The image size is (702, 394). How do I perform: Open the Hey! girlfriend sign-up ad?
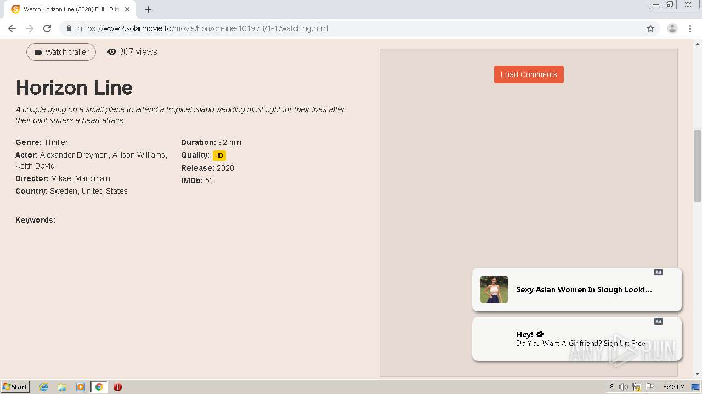577,339
